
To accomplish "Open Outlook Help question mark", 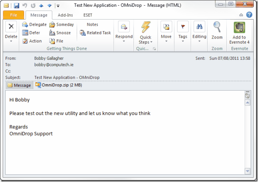I will pyautogui.click(x=249, y=15).
